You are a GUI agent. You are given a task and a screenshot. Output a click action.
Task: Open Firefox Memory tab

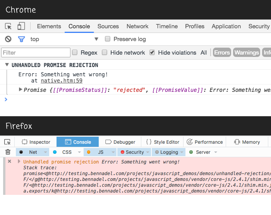[247, 142]
